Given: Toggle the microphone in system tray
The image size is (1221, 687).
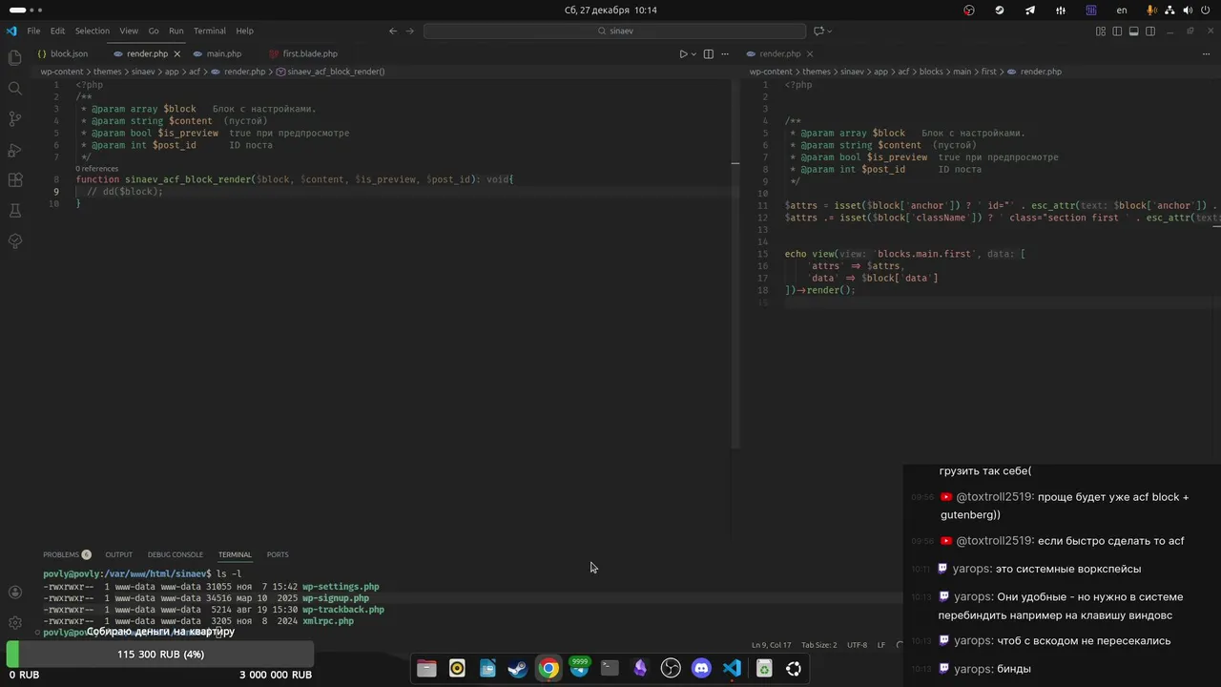Looking at the screenshot, I should (x=1152, y=10).
